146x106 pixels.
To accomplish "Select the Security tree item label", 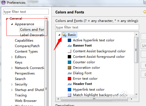I will pyautogui.click(x=21, y=84).
